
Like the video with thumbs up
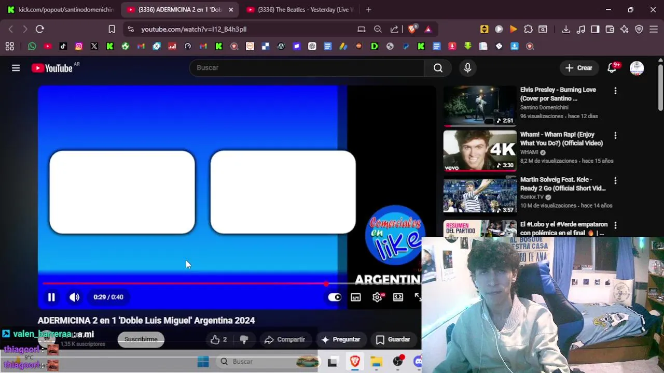click(x=218, y=339)
